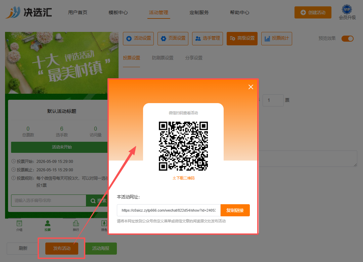Click the 投票 person icon in preview footer
This screenshot has height=262, width=363.
(47, 226)
